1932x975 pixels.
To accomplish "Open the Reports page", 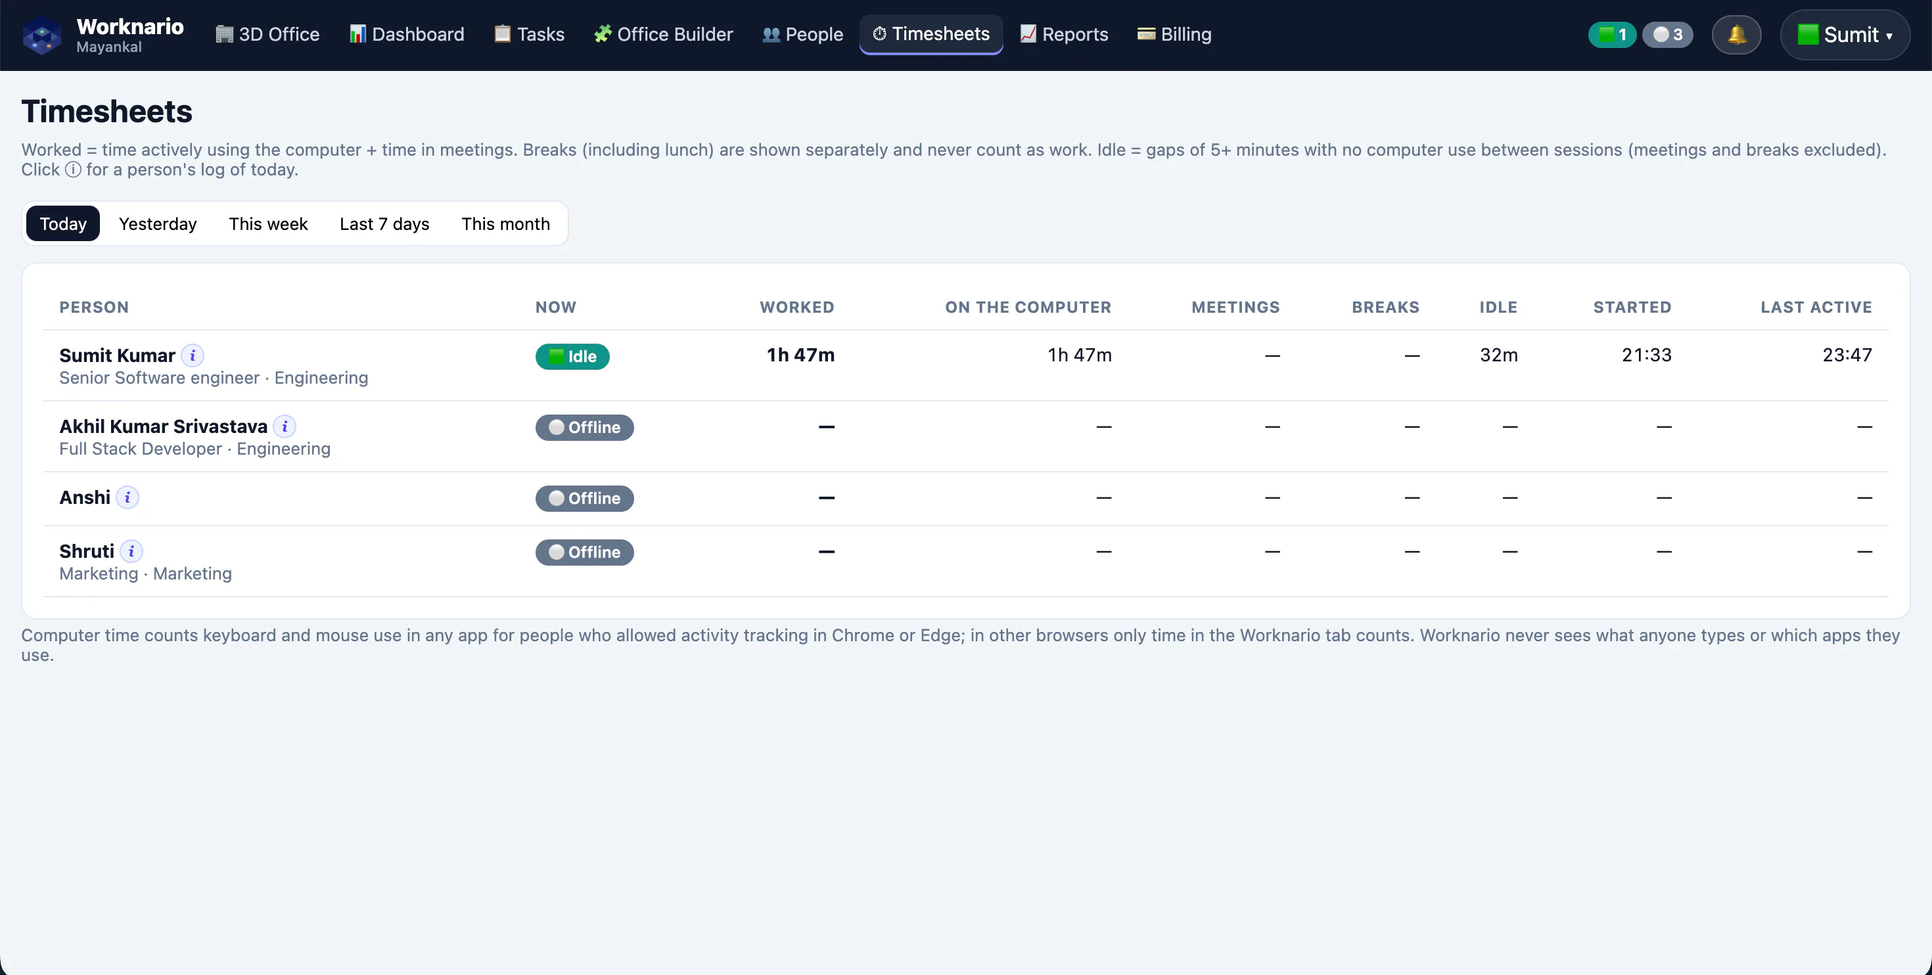I will pos(1063,35).
